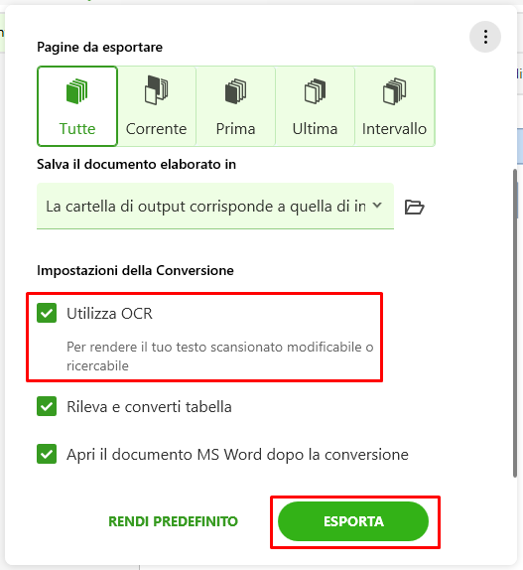523x570 pixels.
Task: Click the Prima option label
Action: [x=236, y=129]
